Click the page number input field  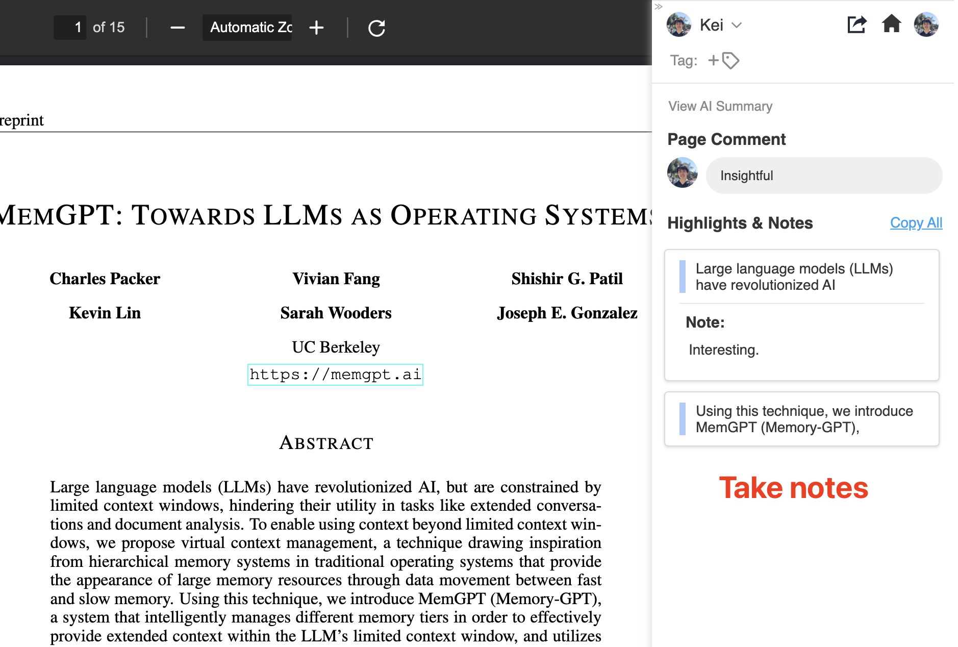tap(70, 28)
